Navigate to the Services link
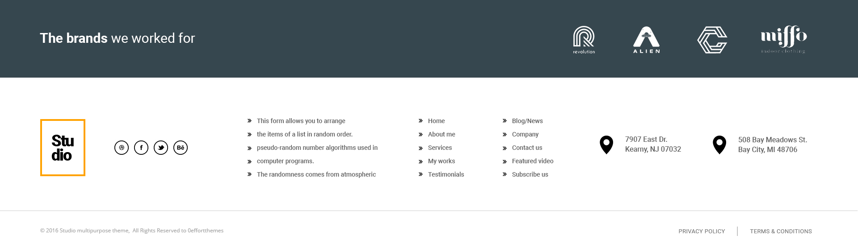 pyautogui.click(x=440, y=148)
